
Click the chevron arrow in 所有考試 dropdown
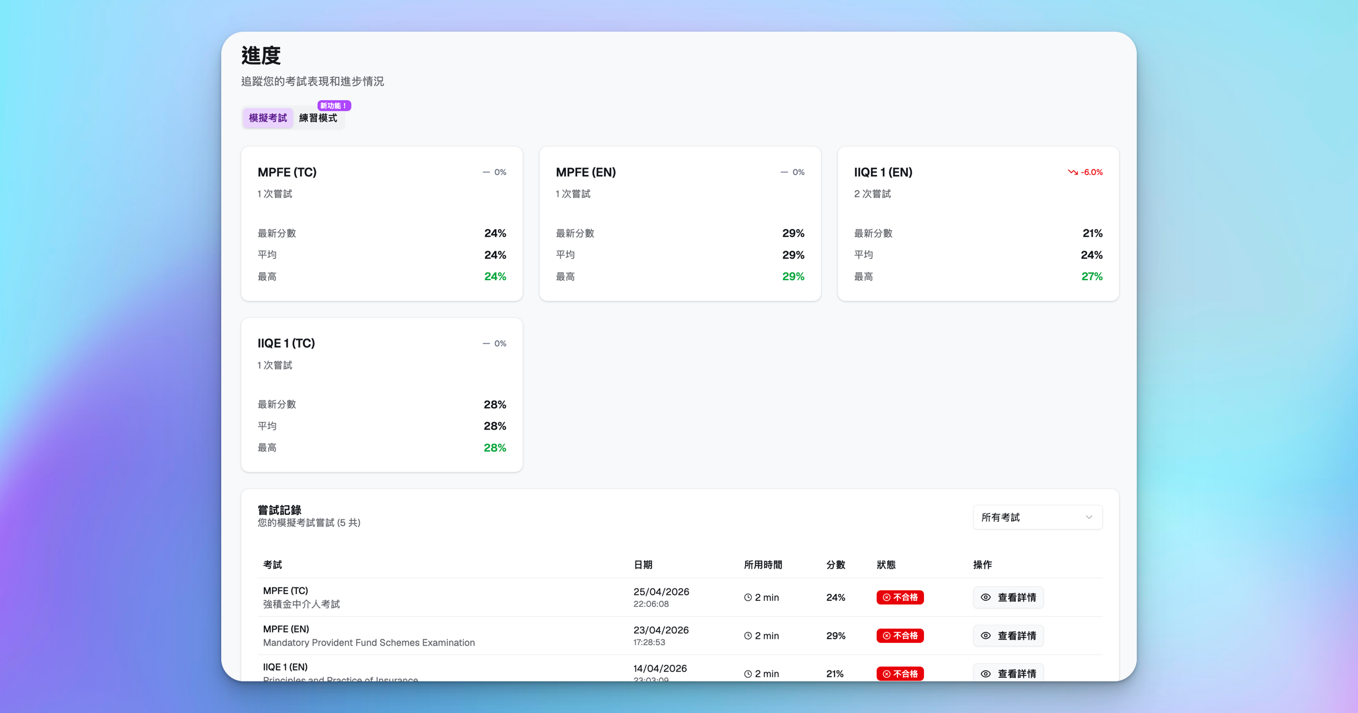tap(1089, 517)
